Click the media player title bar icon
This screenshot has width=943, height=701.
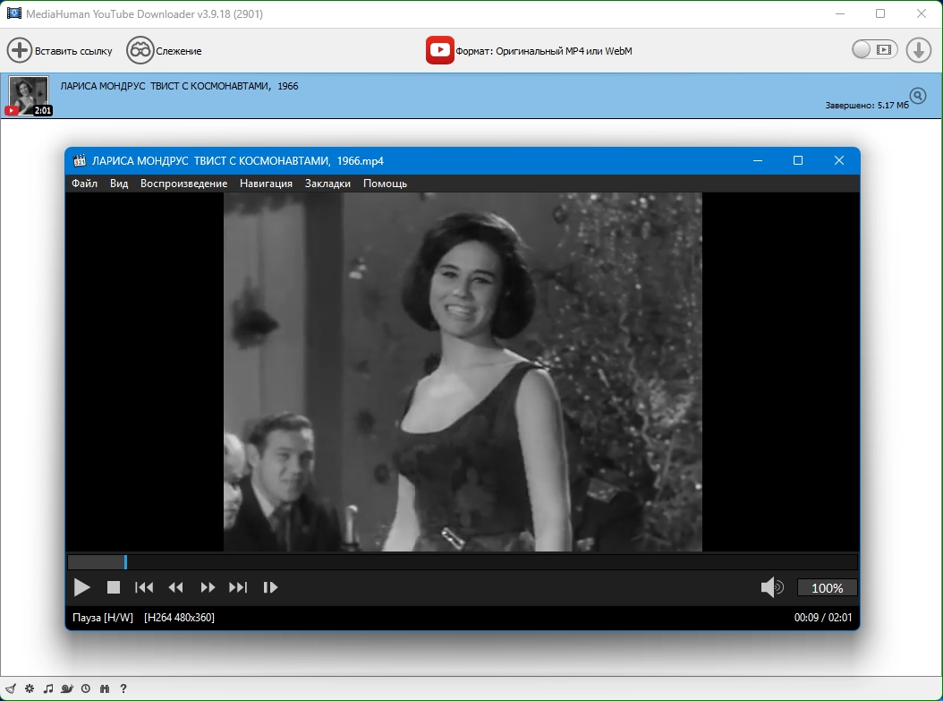[x=79, y=160]
